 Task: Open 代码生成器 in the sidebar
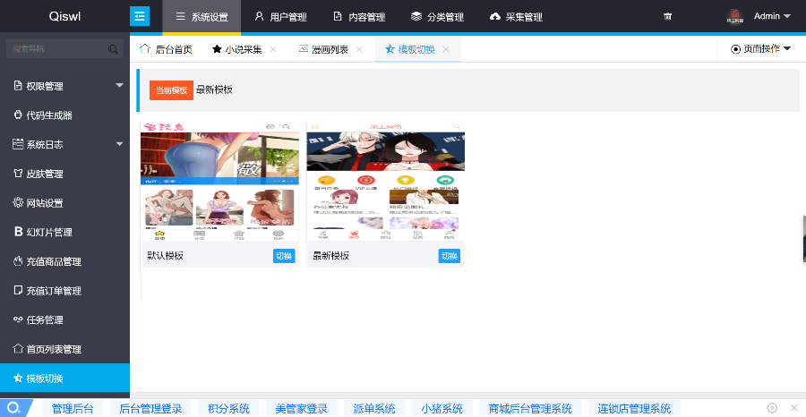coord(49,115)
